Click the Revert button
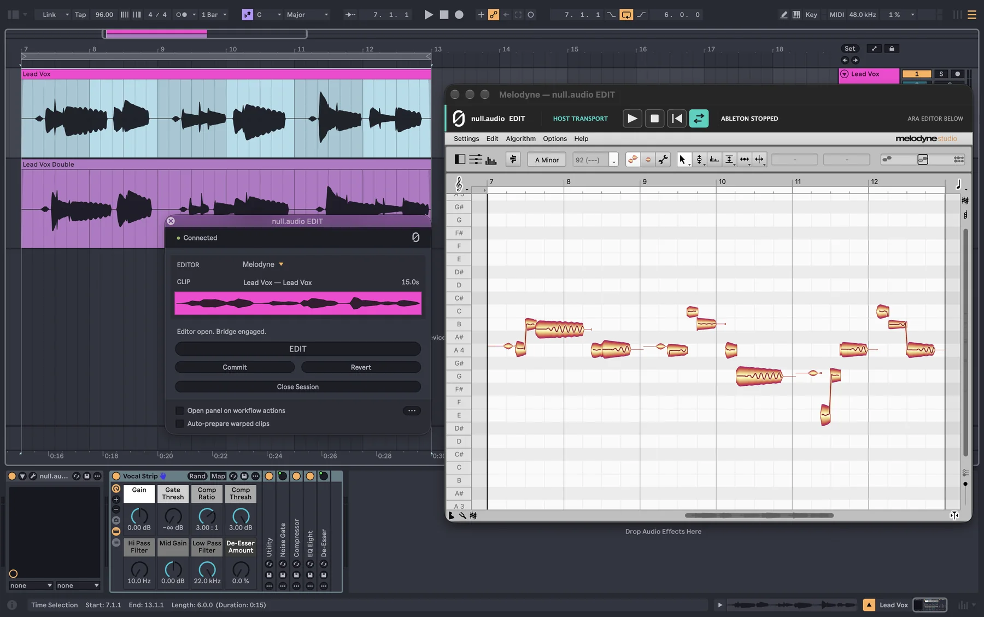The height and width of the screenshot is (617, 984). 361,367
